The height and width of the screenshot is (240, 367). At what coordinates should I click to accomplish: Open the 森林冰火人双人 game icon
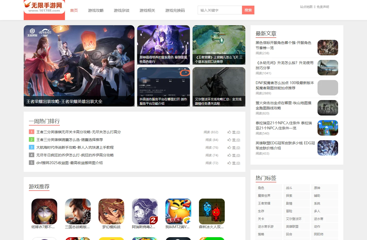(x=212, y=211)
